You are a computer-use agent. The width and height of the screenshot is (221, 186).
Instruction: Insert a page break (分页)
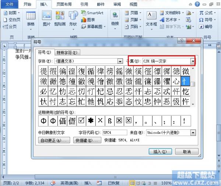(10, 26)
